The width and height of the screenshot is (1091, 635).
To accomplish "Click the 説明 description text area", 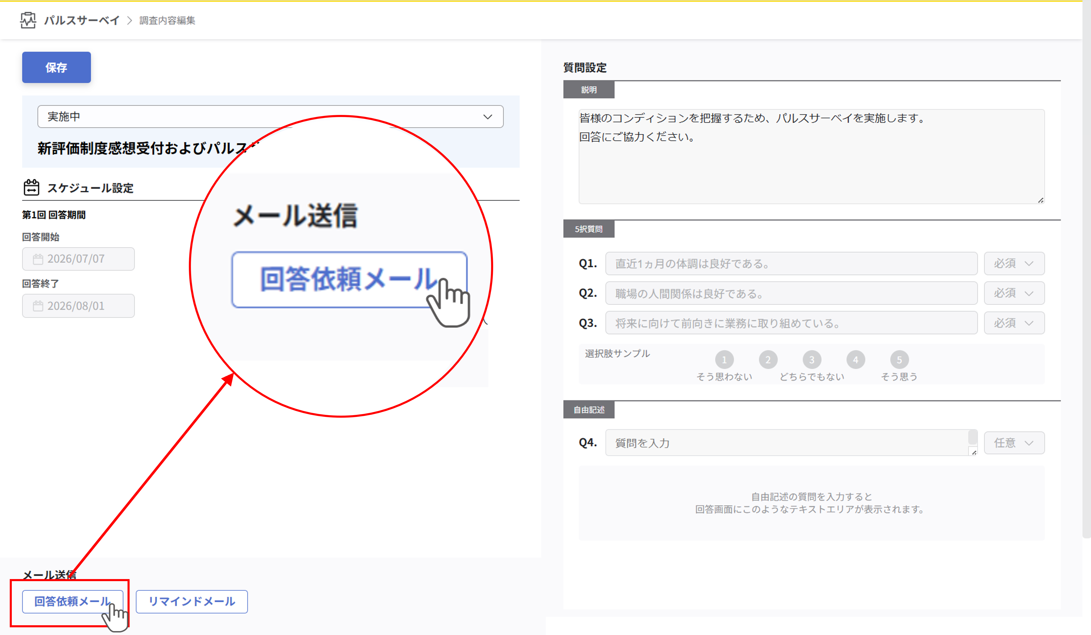I will point(811,156).
